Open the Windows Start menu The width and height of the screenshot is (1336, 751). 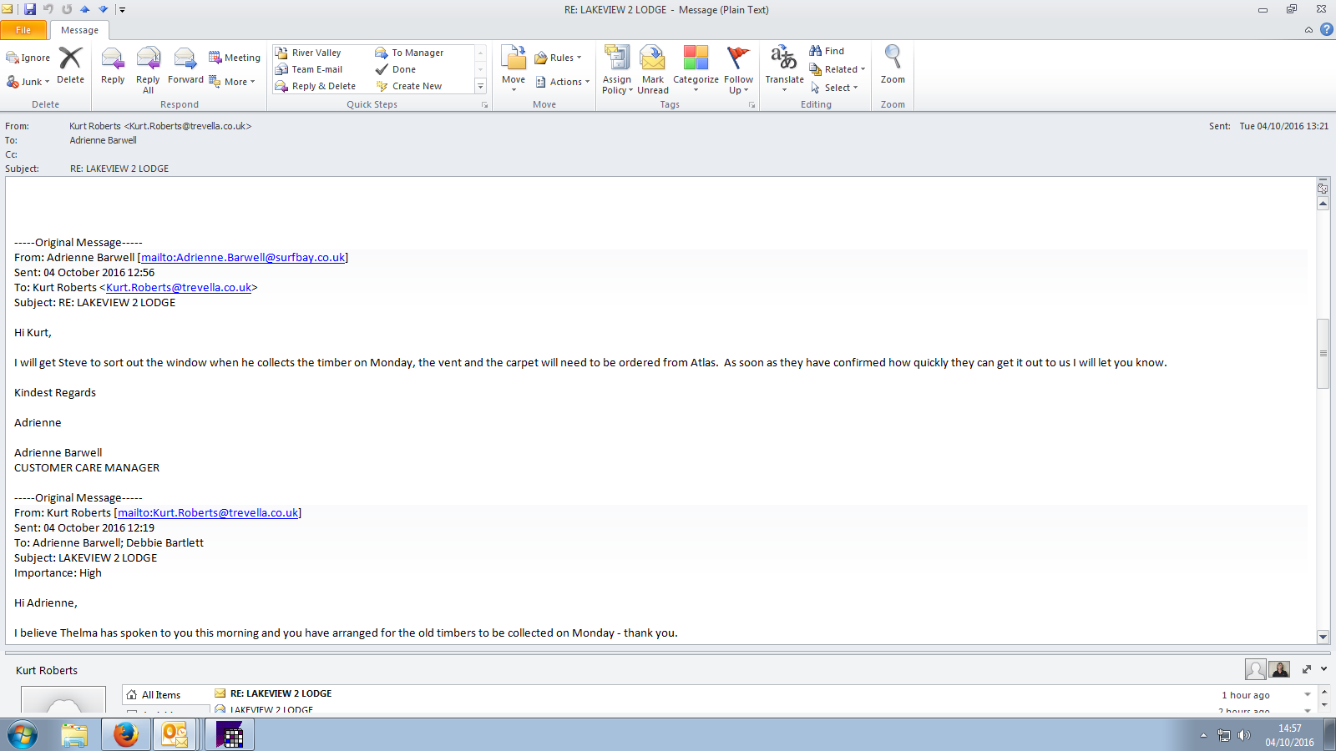coord(23,735)
